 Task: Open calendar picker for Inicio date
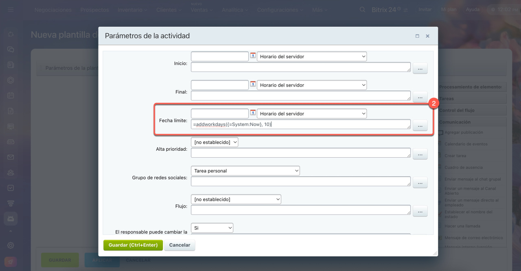point(253,56)
